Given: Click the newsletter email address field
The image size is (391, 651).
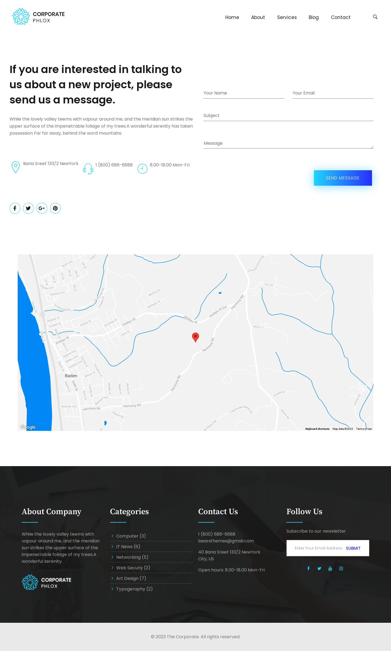Looking at the screenshot, I should tap(318, 548).
